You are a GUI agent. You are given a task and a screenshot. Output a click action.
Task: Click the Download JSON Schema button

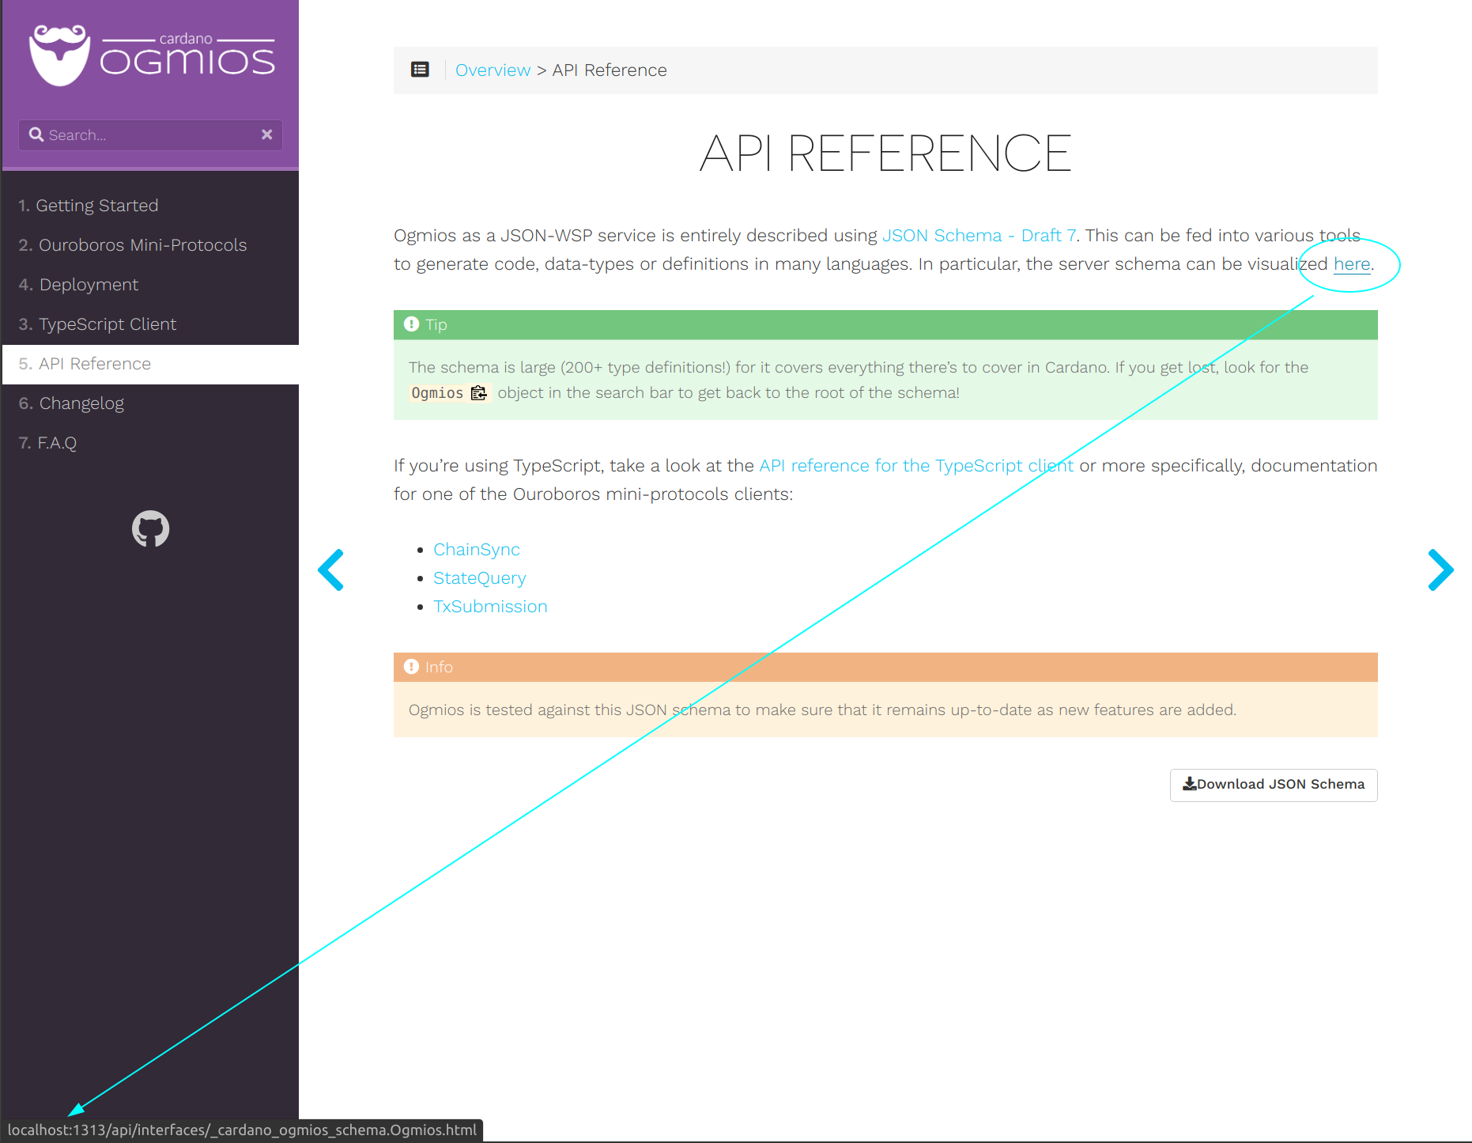coord(1274,785)
